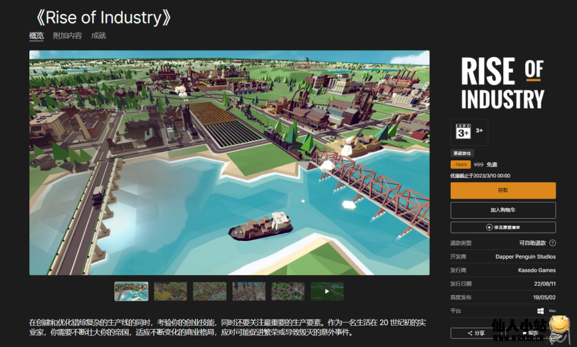
Task: Switch to the 附加内容 tab
Action: pyautogui.click(x=67, y=35)
